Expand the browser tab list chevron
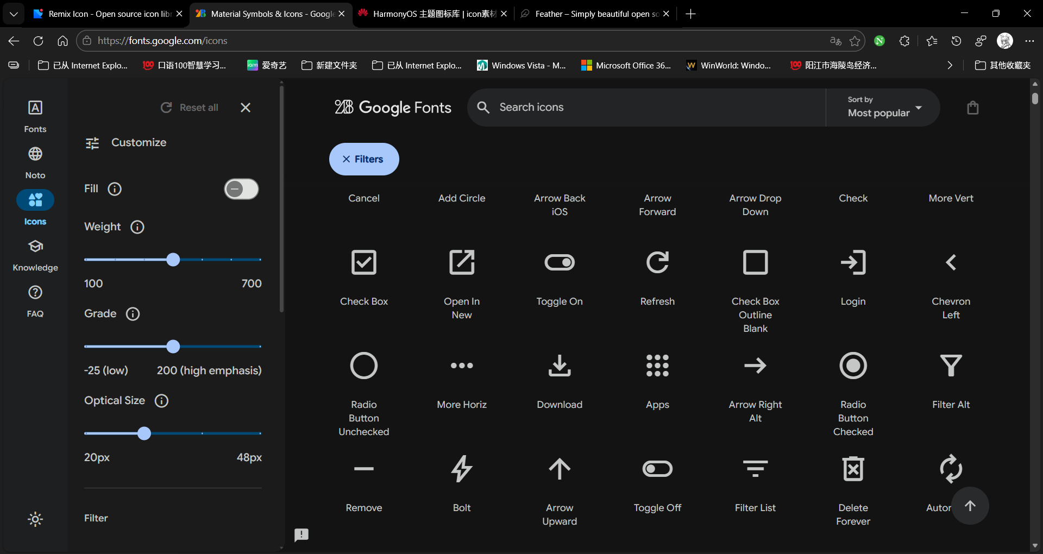1043x554 pixels. tap(14, 14)
